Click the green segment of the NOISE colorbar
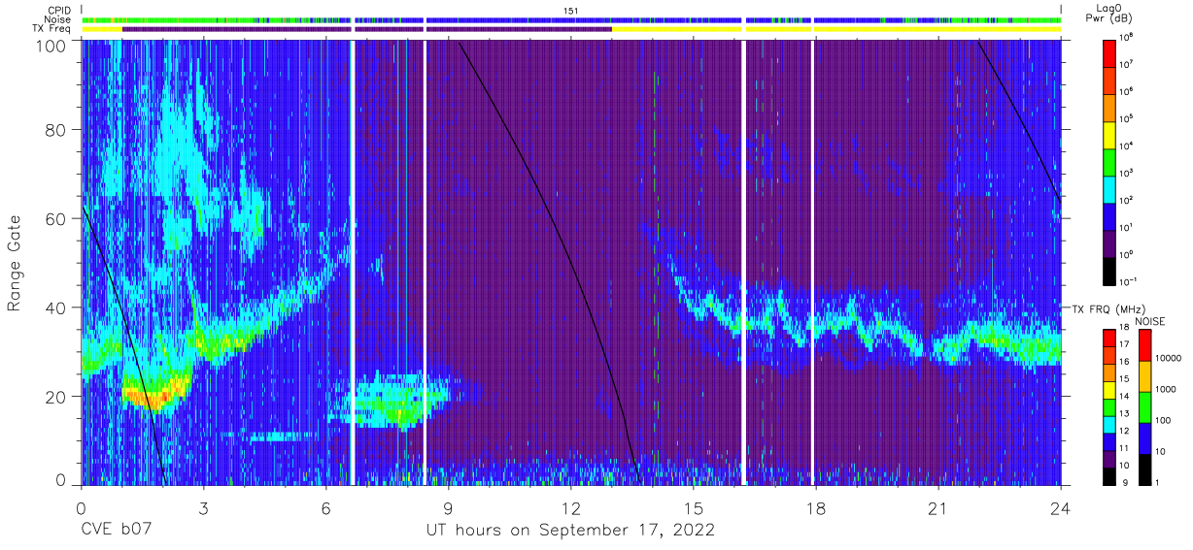1193x550 pixels. [1145, 405]
